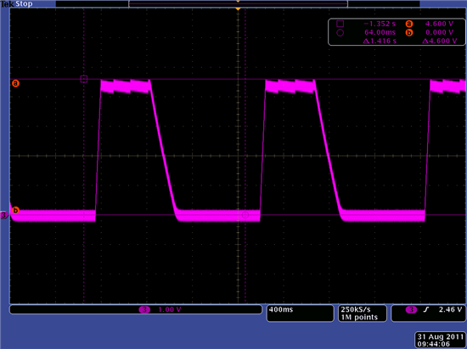Click the orange cursor 'b' marker on left edge
Screen dimensions: 467x349
(15, 211)
